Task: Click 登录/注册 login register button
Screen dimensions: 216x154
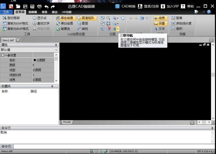Action: click(x=148, y=6)
